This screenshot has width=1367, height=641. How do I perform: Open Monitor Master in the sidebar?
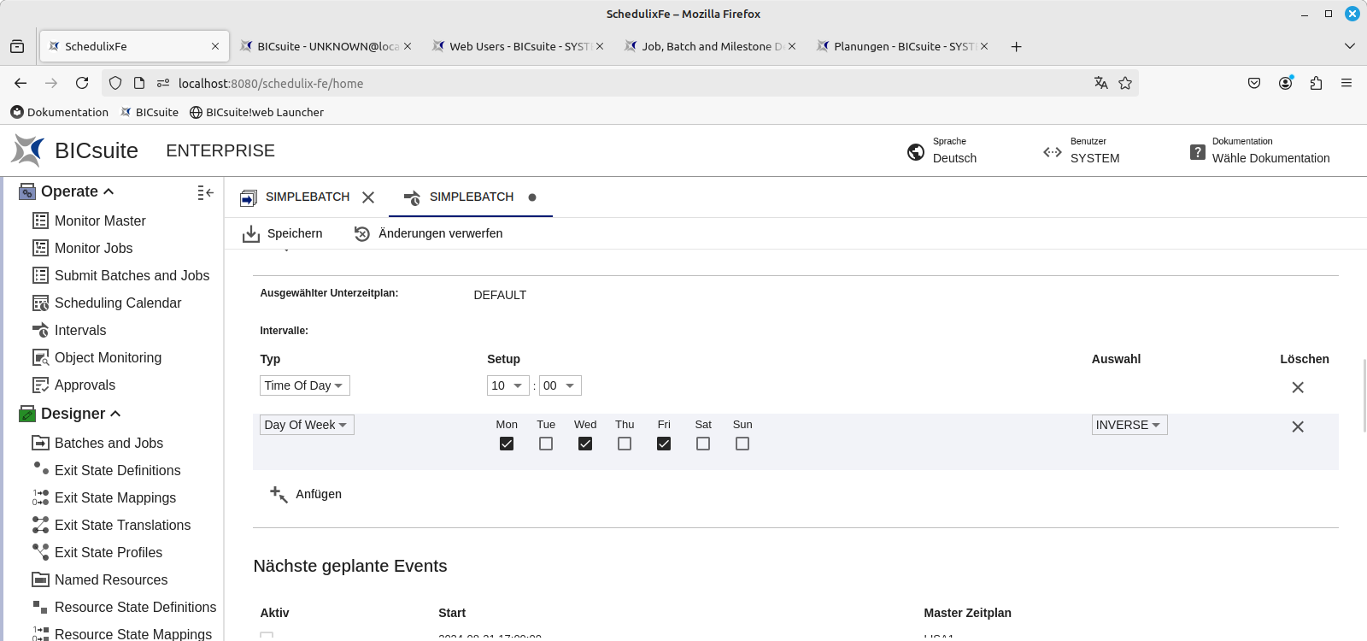100,221
